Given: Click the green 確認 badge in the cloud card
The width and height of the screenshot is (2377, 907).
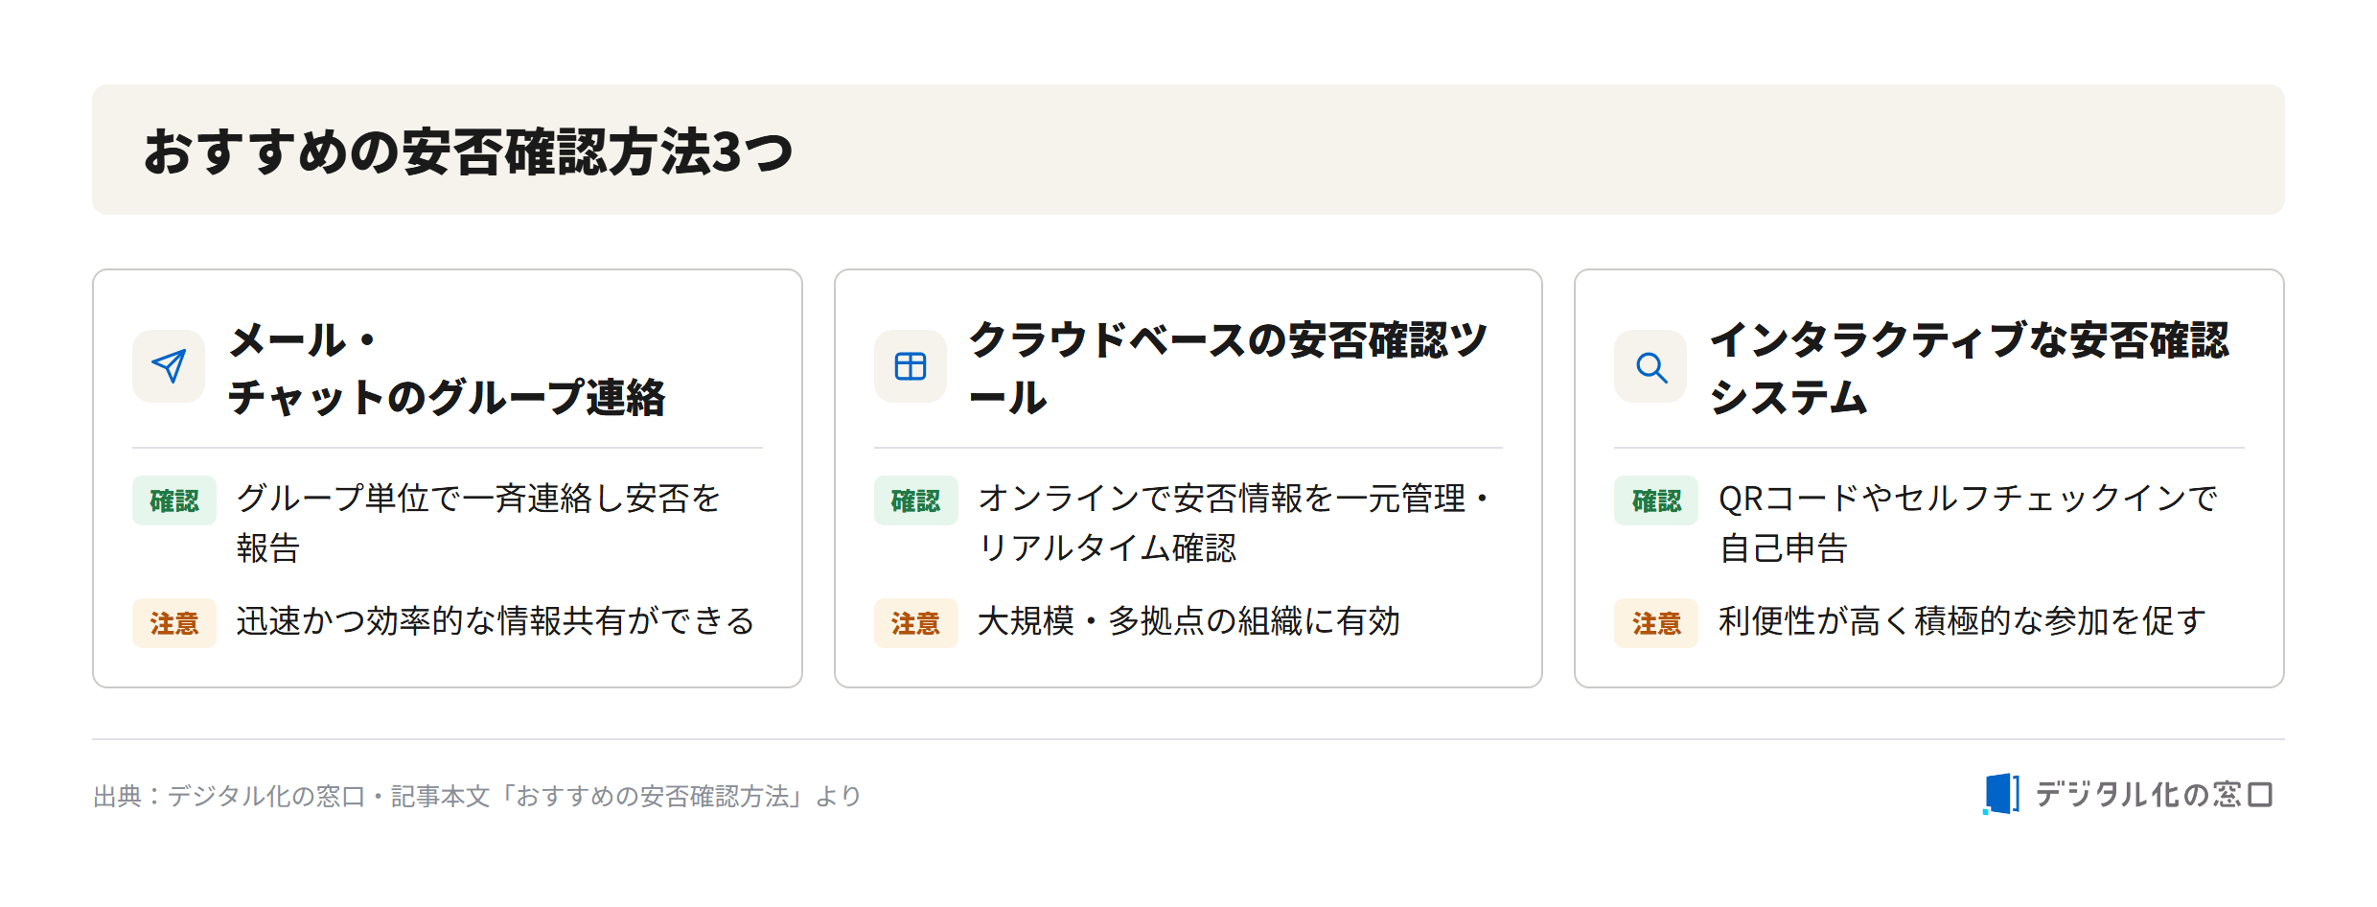Looking at the screenshot, I should (x=915, y=500).
